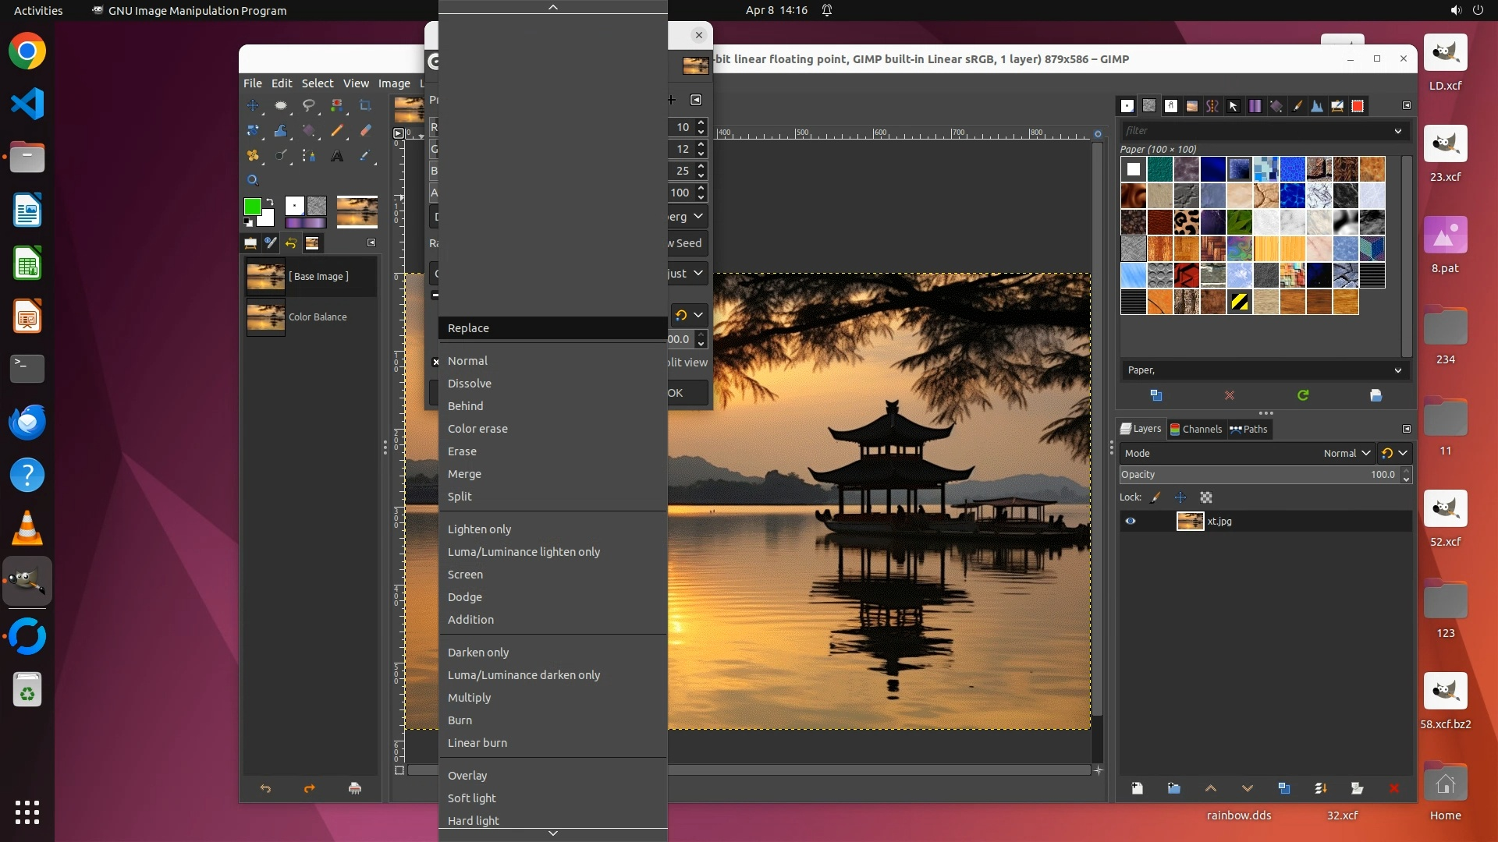Viewport: 1498px width, 842px height.
Task: Expand the pattern filter dropdown arrow
Action: (1397, 131)
